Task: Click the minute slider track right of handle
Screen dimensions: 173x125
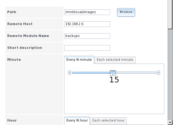Action: pos(136,73)
